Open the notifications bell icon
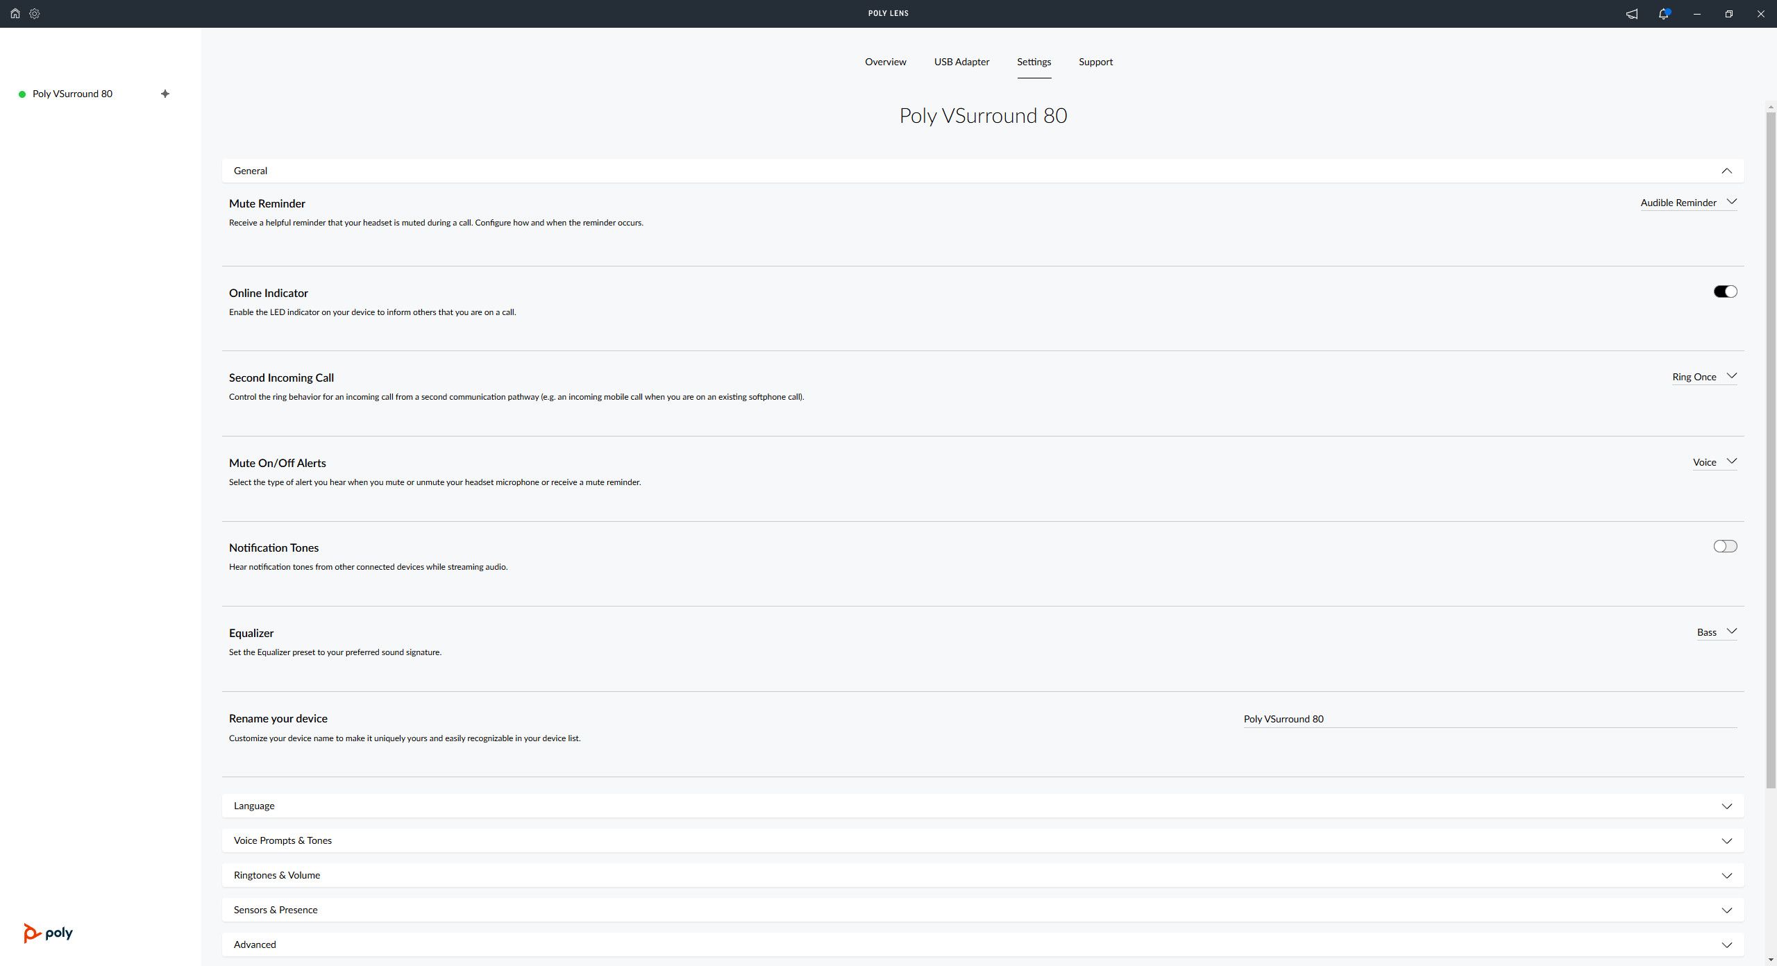Image resolution: width=1777 pixels, height=966 pixels. (1664, 14)
